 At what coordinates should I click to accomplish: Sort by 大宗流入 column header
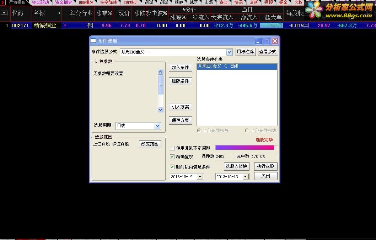click(x=222, y=17)
